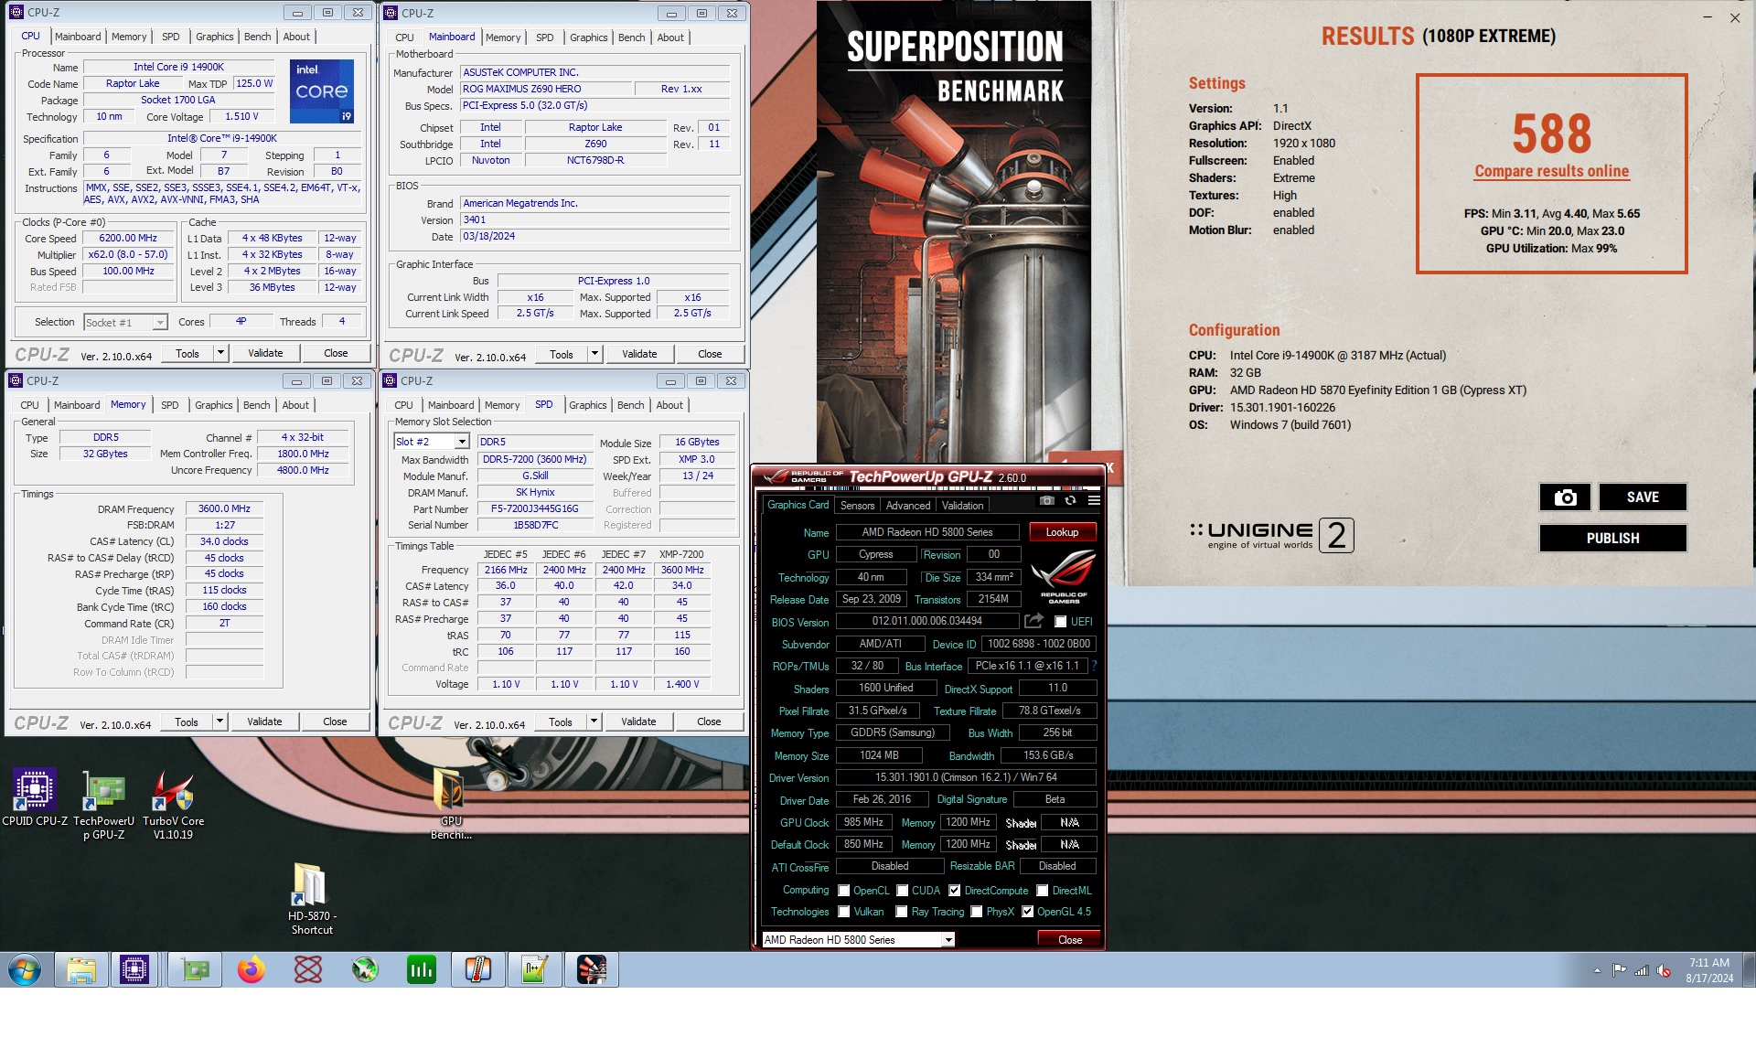Screen dimensions: 1756x1037
Task: Open the Action Center flag tray icon
Action: [1620, 970]
